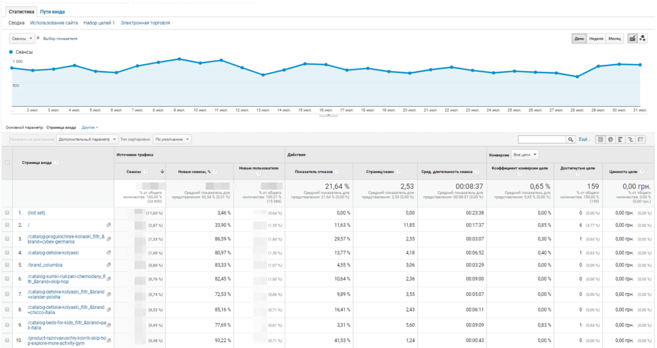
Task: Switch chart to line graph view
Action: click(632, 38)
